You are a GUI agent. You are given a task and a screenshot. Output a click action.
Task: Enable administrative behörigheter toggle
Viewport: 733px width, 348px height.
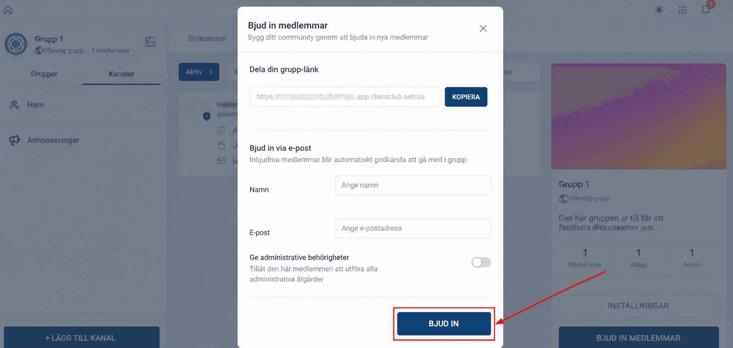pos(481,262)
